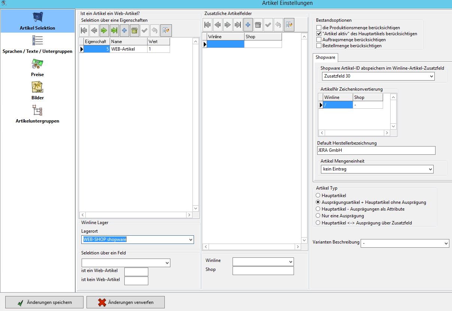452x311 pixels.
Task: Undo record change in Eigenschaften toolbar
Action: (x=155, y=30)
